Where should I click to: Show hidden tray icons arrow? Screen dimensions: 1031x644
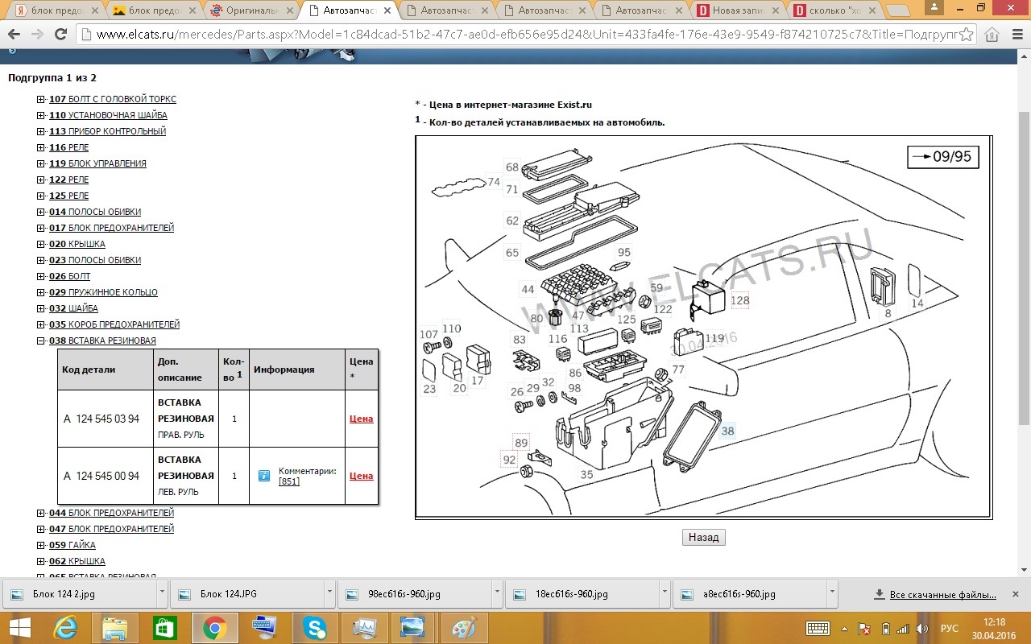click(x=844, y=628)
